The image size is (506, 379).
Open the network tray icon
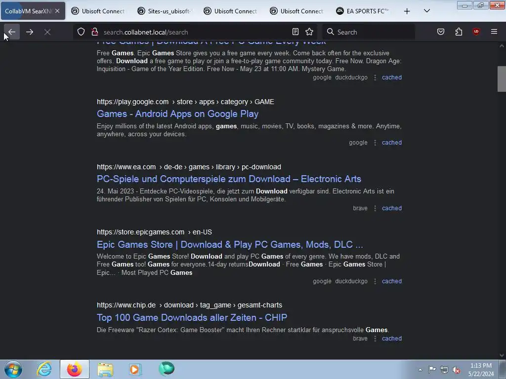pos(444,370)
